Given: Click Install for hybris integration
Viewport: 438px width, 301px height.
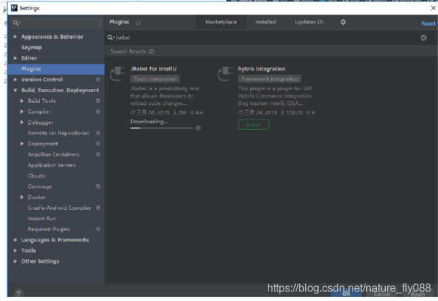Looking at the screenshot, I should [254, 125].
